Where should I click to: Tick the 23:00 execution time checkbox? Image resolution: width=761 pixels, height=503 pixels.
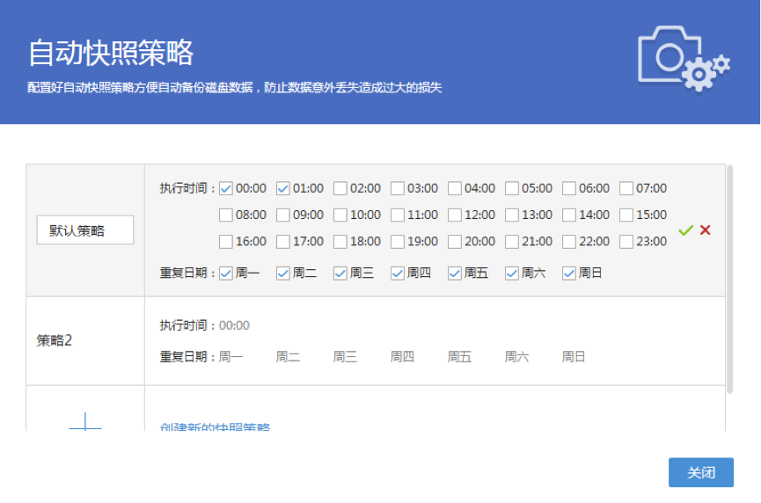click(626, 241)
